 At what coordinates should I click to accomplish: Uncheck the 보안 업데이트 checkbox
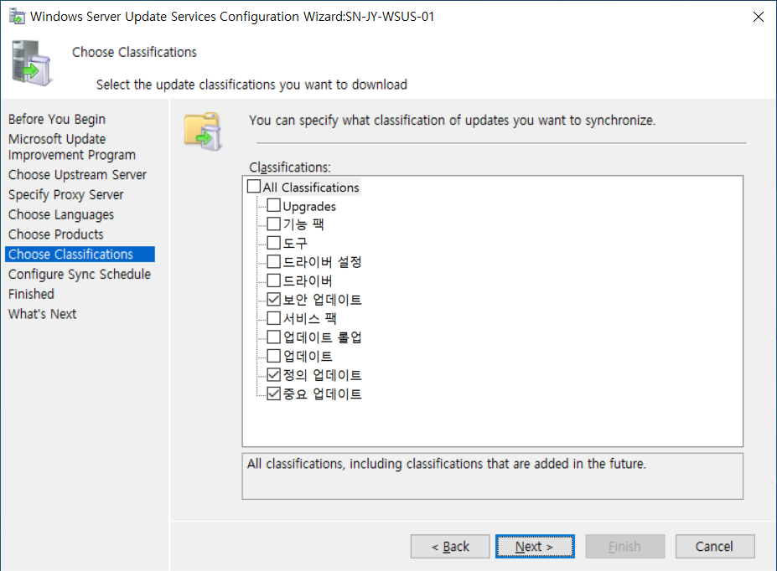click(x=273, y=300)
